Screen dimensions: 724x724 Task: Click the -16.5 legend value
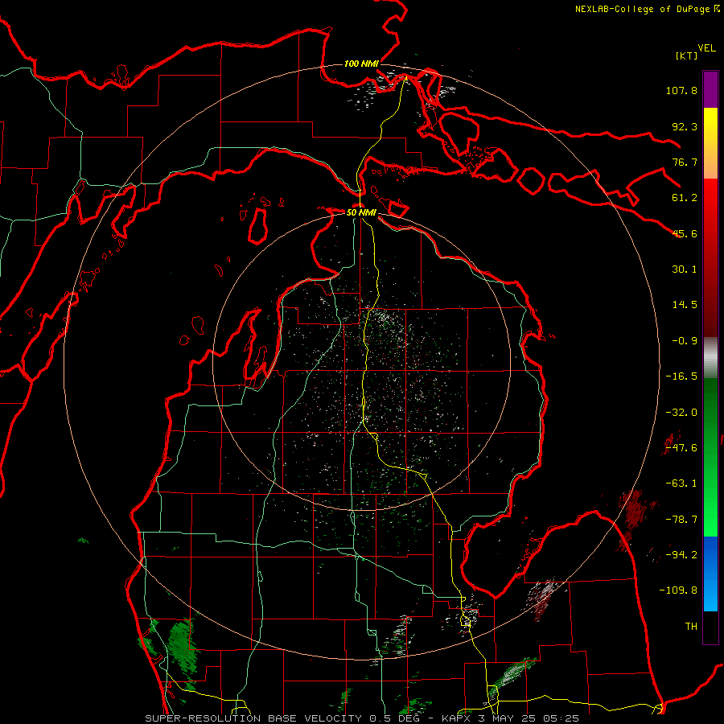point(681,376)
